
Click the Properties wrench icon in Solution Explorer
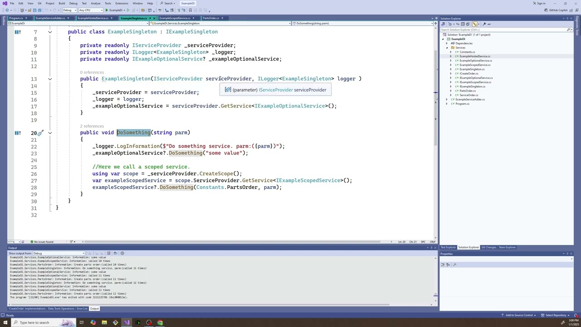(484, 24)
